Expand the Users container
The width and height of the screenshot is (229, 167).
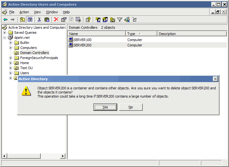pos(10,73)
